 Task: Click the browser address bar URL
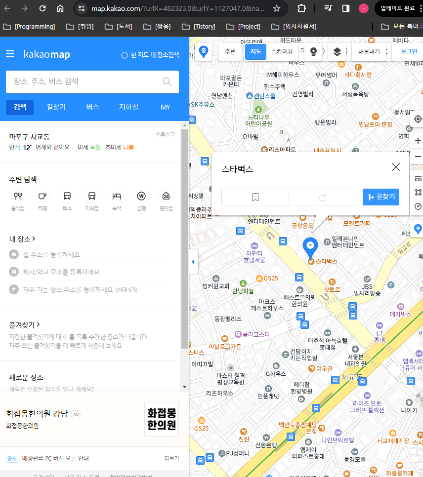click(178, 8)
